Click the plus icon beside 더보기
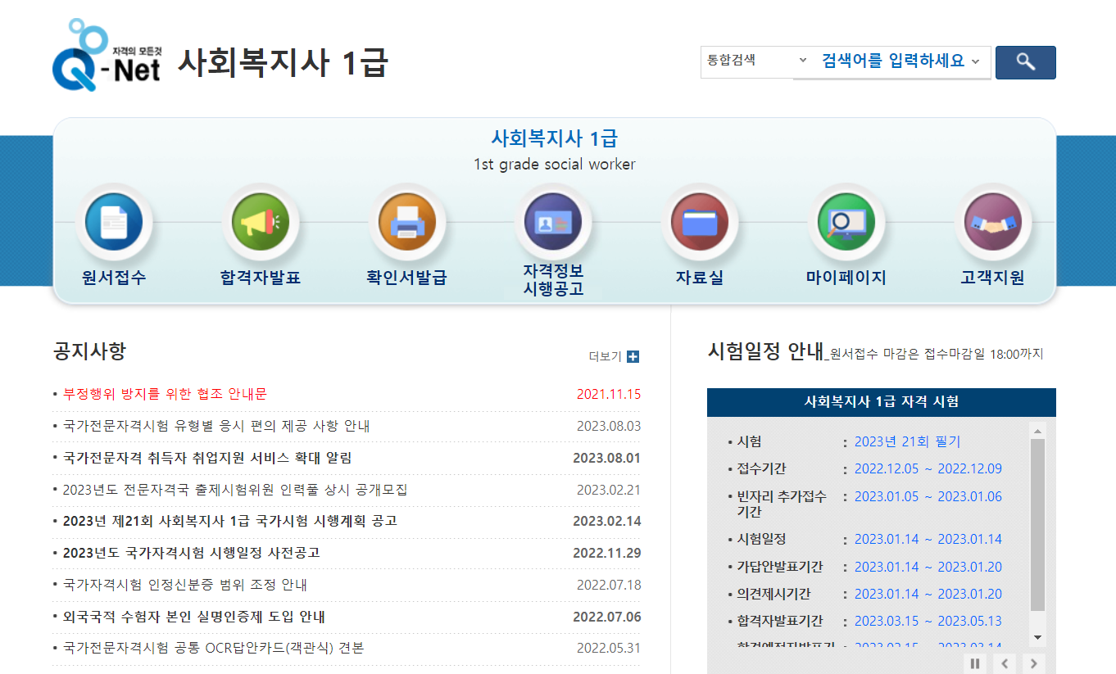The image size is (1116, 674). pos(633,356)
